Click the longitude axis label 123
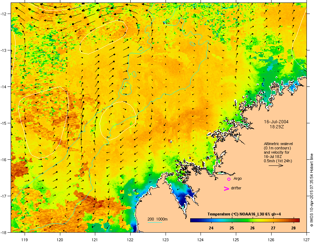 tap(166, 239)
